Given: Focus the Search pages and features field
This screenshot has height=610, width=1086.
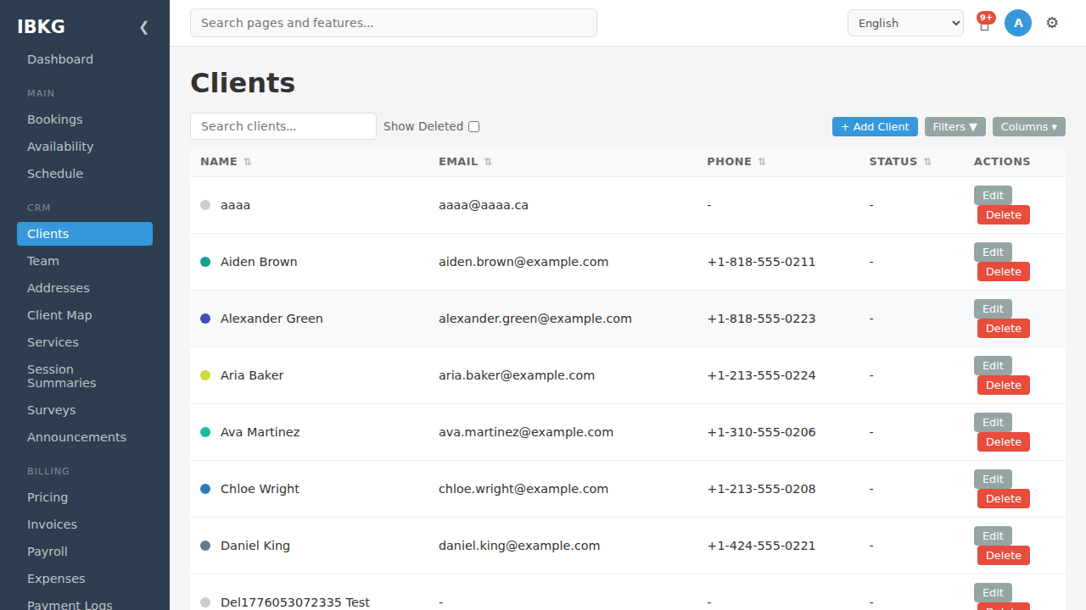Looking at the screenshot, I should click(394, 23).
